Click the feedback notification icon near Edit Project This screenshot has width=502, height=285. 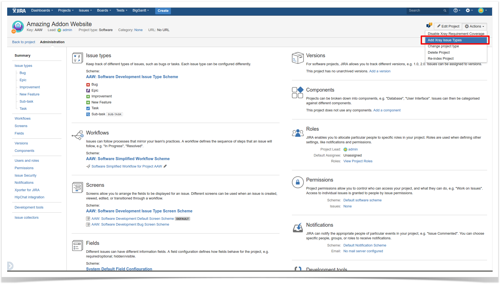coord(429,26)
